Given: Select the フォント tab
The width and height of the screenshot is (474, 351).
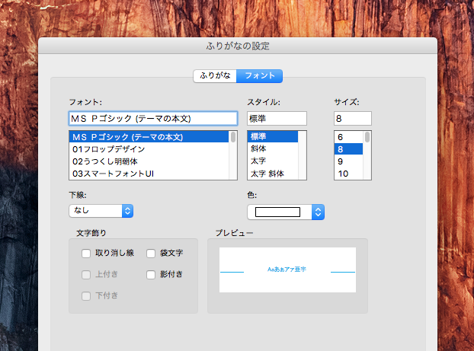Looking at the screenshot, I should coord(259,76).
